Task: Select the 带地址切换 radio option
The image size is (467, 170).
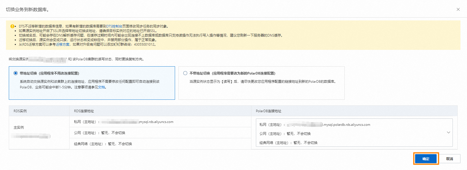Action: coord(16,73)
